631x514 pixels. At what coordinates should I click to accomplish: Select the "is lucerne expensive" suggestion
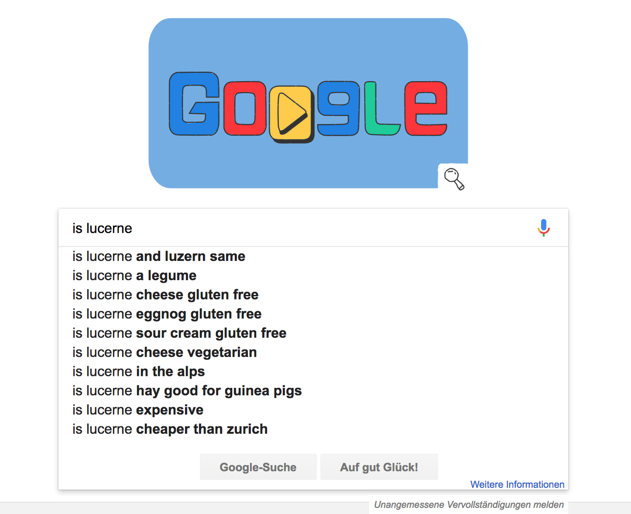click(x=138, y=410)
